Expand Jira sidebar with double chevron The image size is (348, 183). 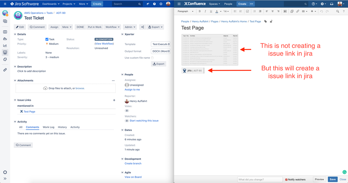pyautogui.click(x=5, y=178)
